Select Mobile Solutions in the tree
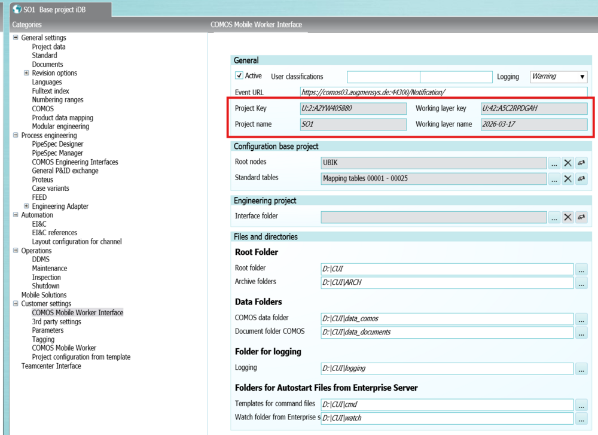The height and width of the screenshot is (435, 598). (x=44, y=295)
